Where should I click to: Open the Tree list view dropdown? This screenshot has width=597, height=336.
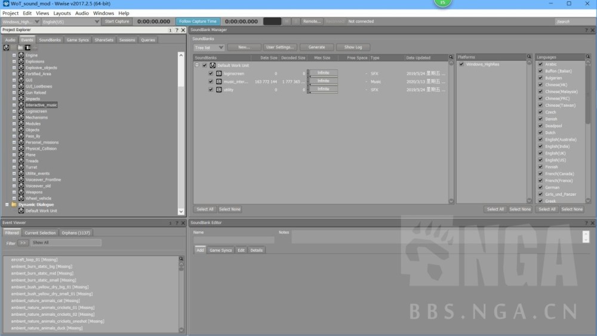209,48
